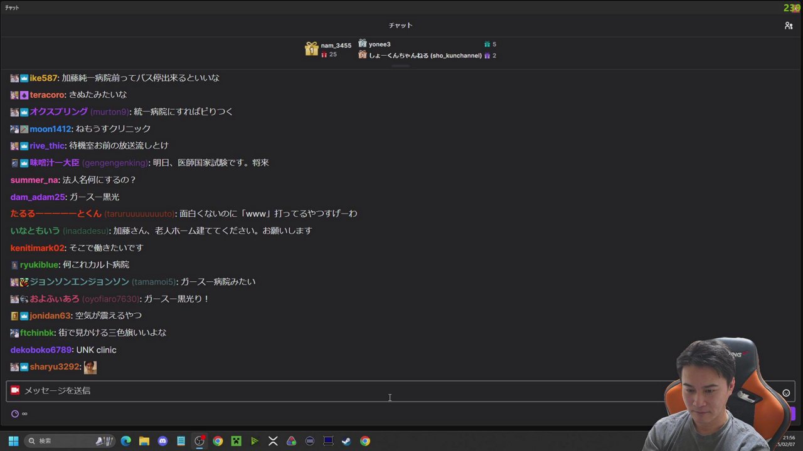Switch to OBS Studio in taskbar
Viewport: 803px width, 451px height.
(x=199, y=441)
